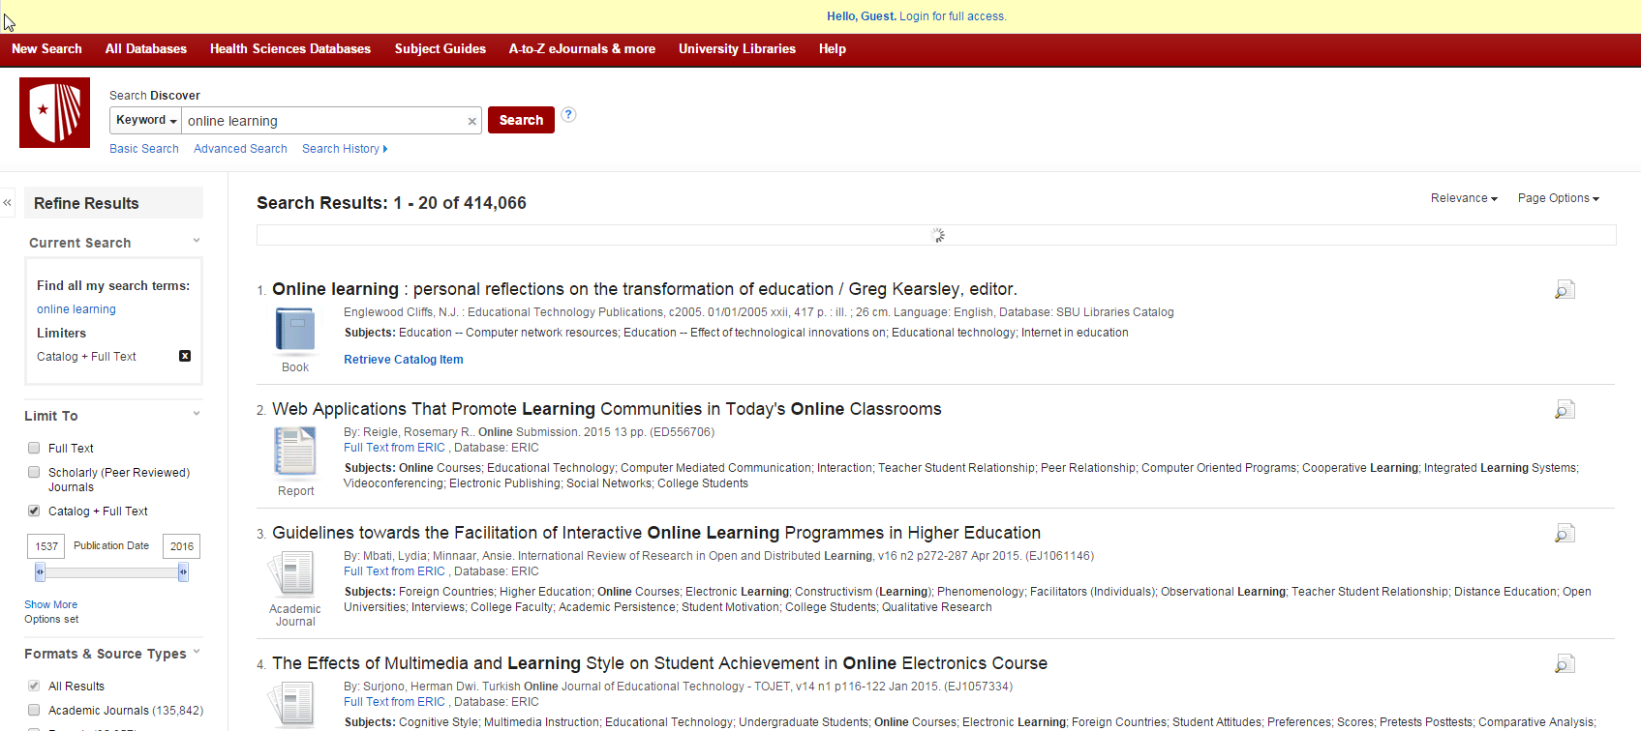Preview result 1 with the magnifier icon

tap(1565, 289)
